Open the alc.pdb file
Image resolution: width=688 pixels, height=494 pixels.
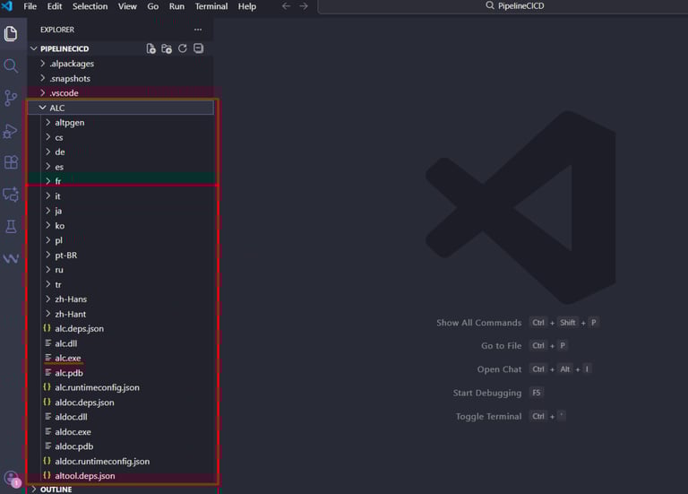pos(121,373)
